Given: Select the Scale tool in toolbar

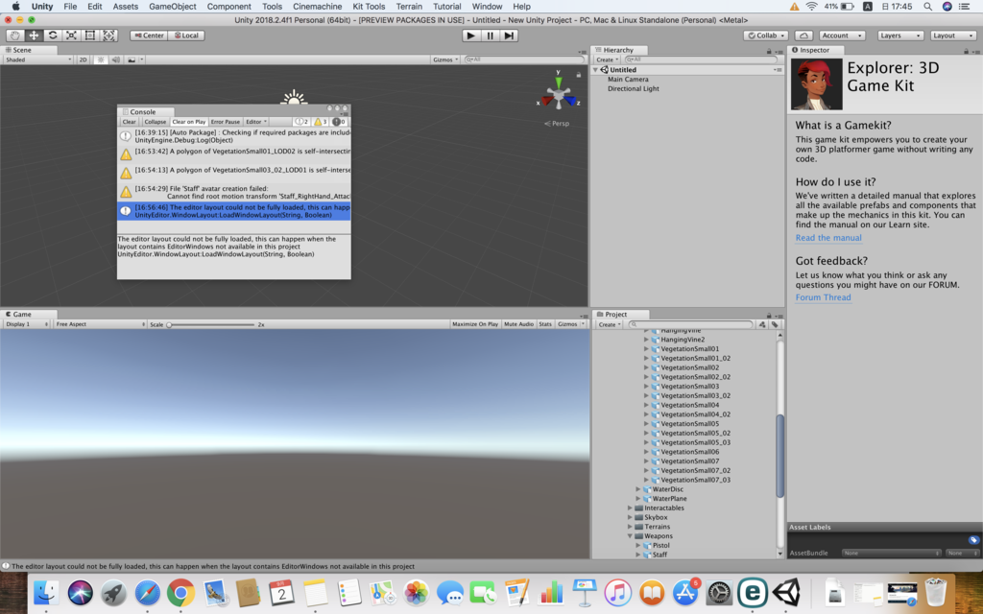Looking at the screenshot, I should (x=71, y=35).
